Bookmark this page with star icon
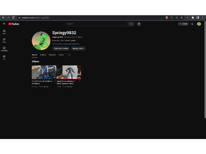Viewport: 206px width, 154px height. click(182, 18)
